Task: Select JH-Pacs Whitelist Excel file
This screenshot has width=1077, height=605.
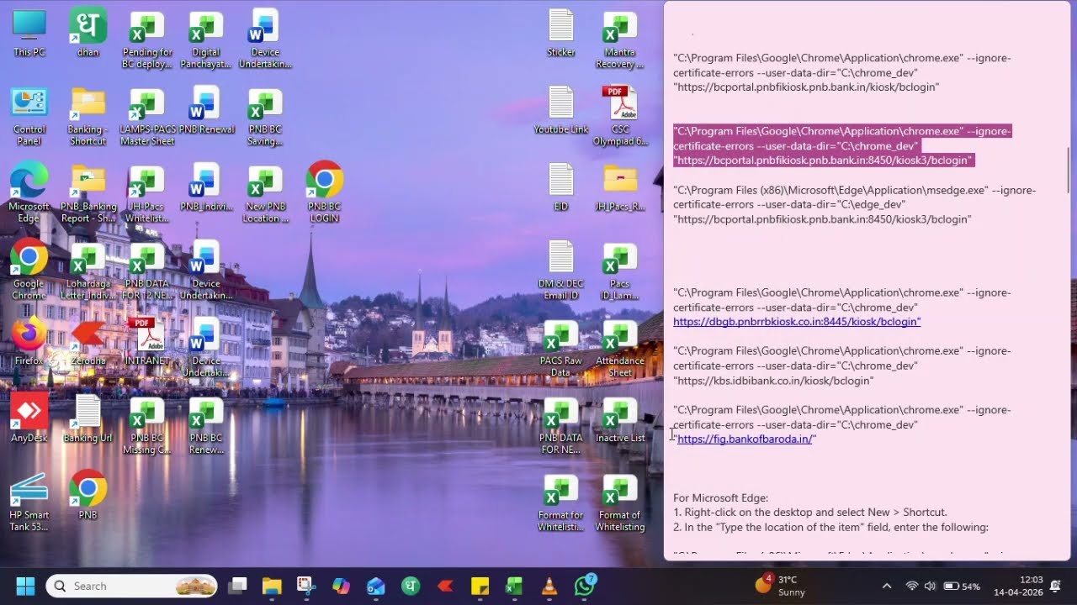Action: tap(146, 193)
